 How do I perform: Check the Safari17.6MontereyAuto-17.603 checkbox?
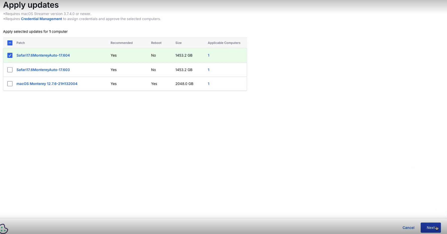pos(10,70)
